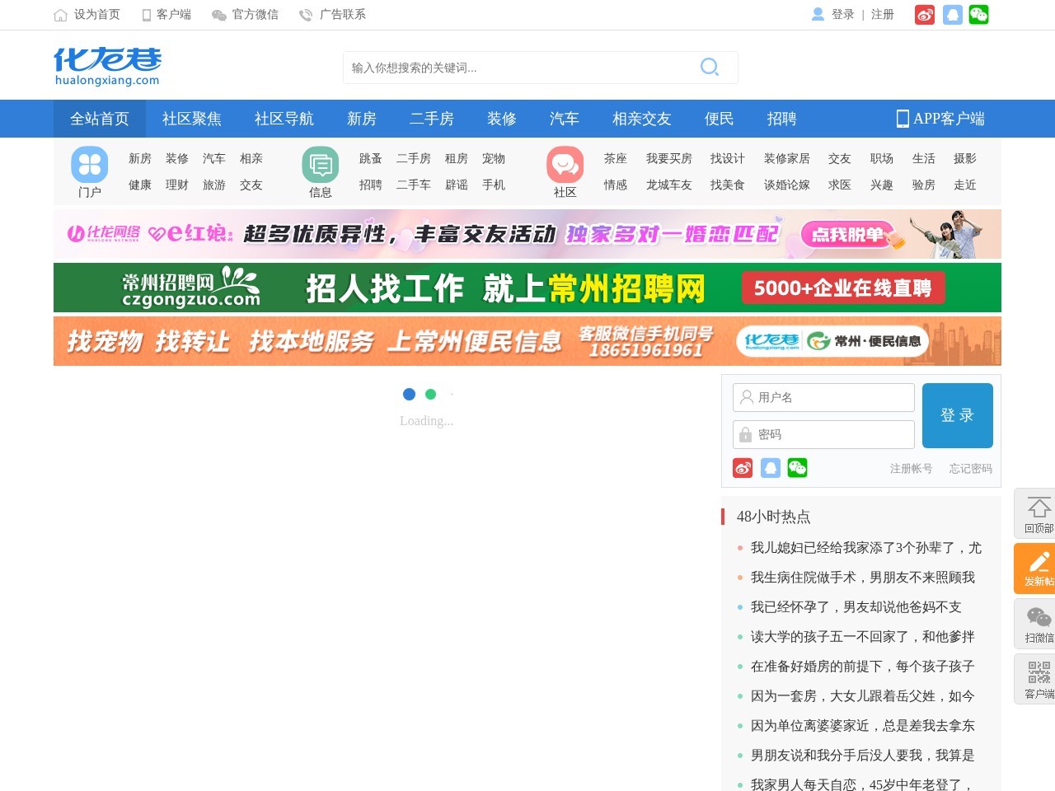Select 相亲交友 navigation tab
1055x791 pixels.
point(642,119)
